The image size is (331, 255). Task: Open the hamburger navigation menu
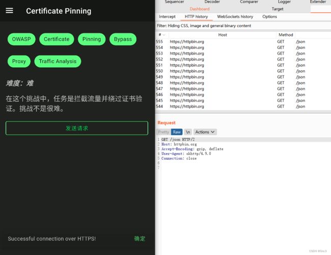(x=9, y=11)
